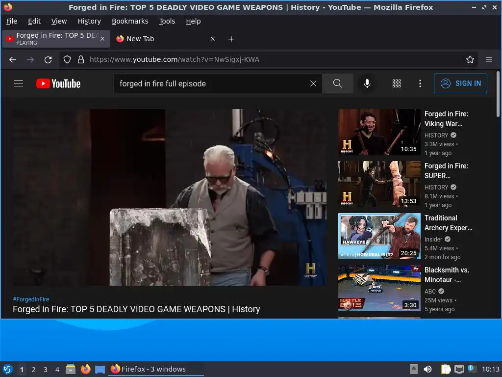Screen dimensions: 502x377
Task: Open the File menu
Action: pos(12,21)
